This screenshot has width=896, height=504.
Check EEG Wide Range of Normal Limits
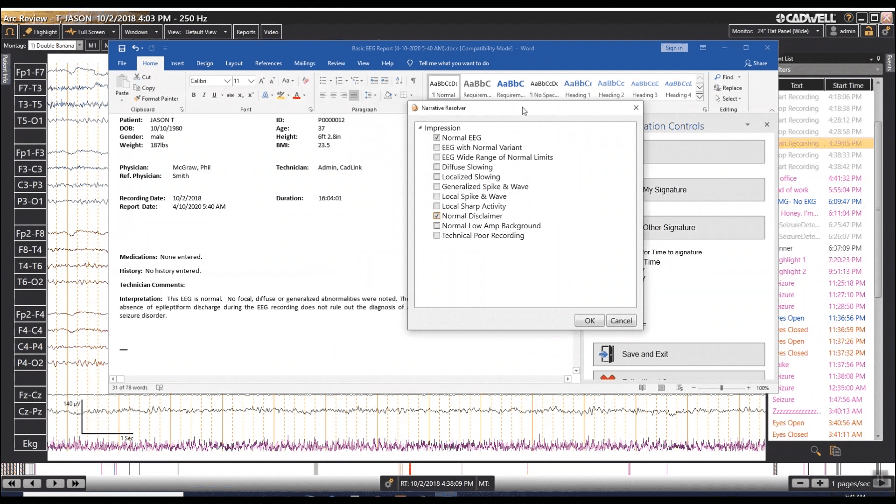[437, 157]
